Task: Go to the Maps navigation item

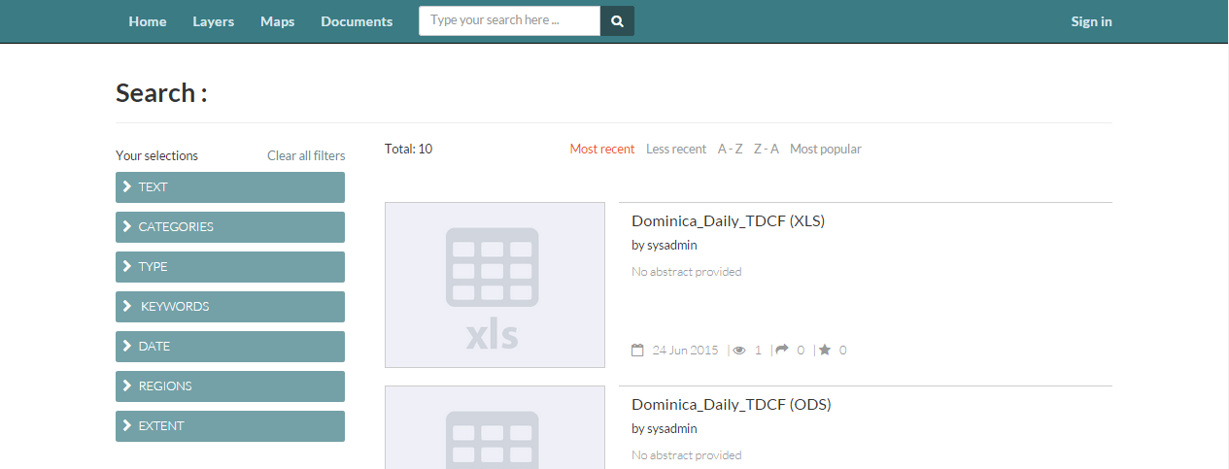Action: (x=277, y=21)
